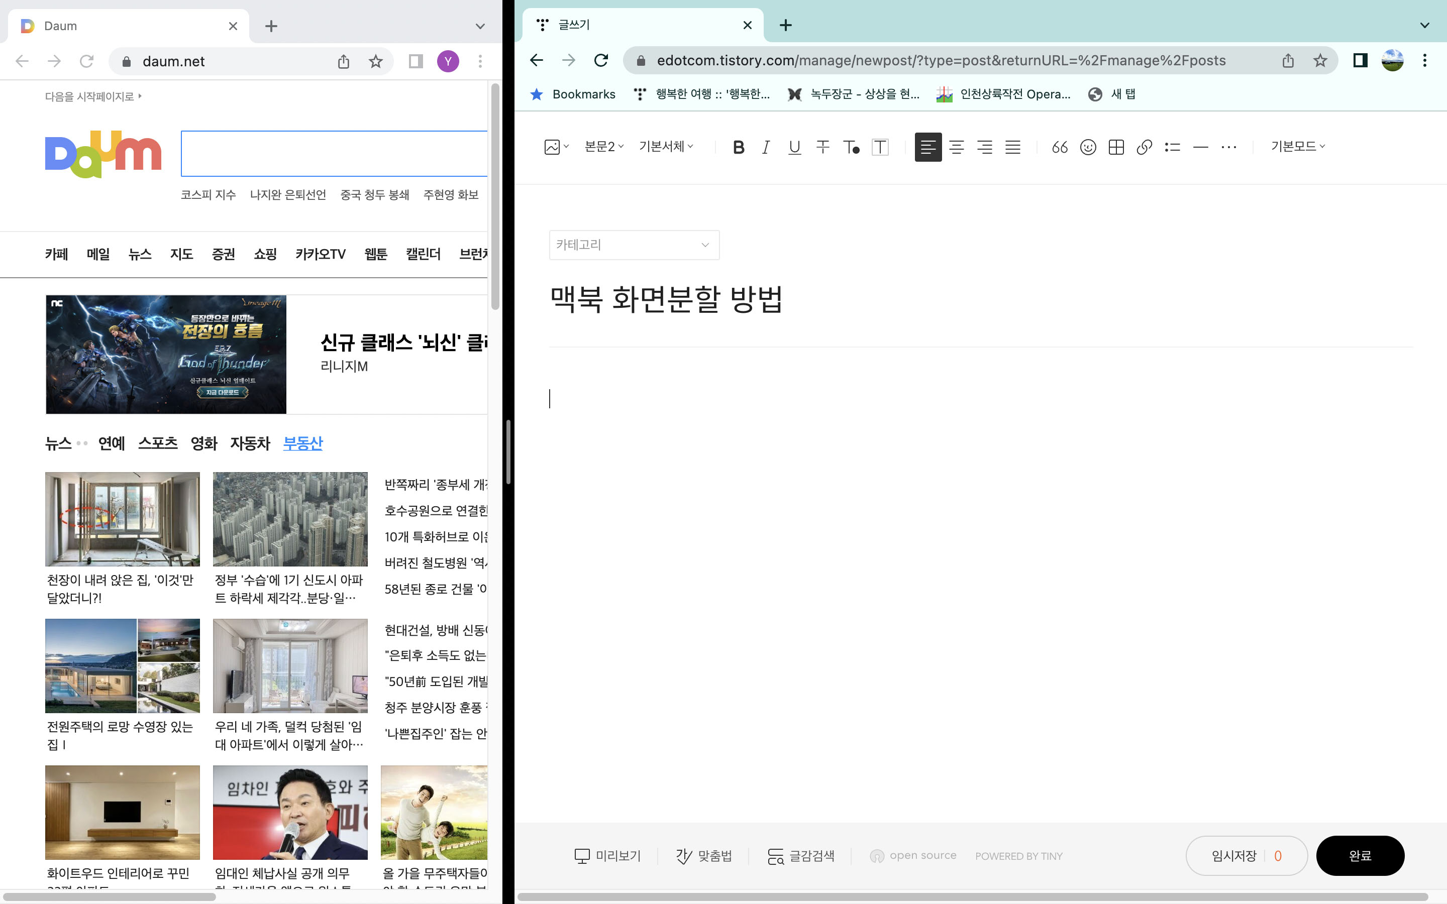Open the 카테고리 category dropdown

point(634,245)
